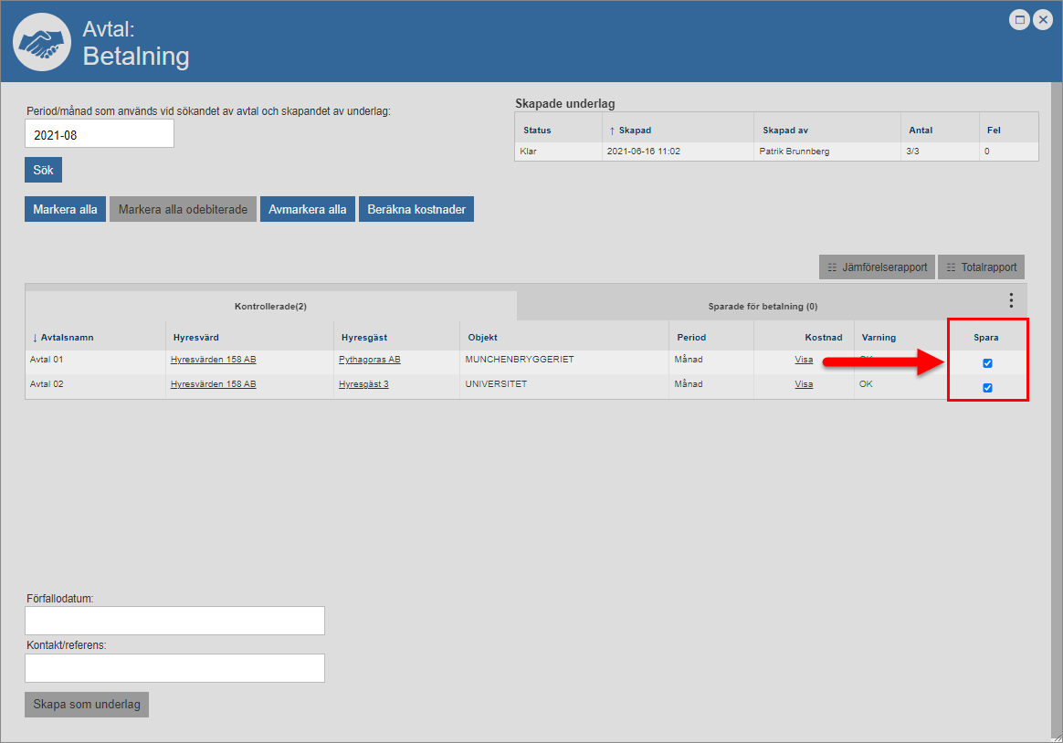The image size is (1063, 743).
Task: Click the handshake Avtal logo icon
Action: (x=42, y=43)
